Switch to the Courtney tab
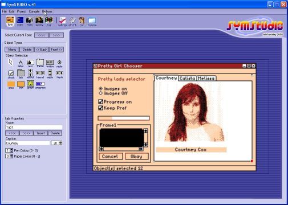288x205 pixels. (166, 78)
